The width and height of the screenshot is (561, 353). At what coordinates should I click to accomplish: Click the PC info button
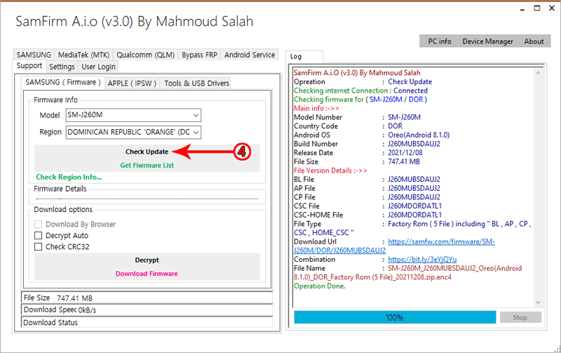(440, 41)
